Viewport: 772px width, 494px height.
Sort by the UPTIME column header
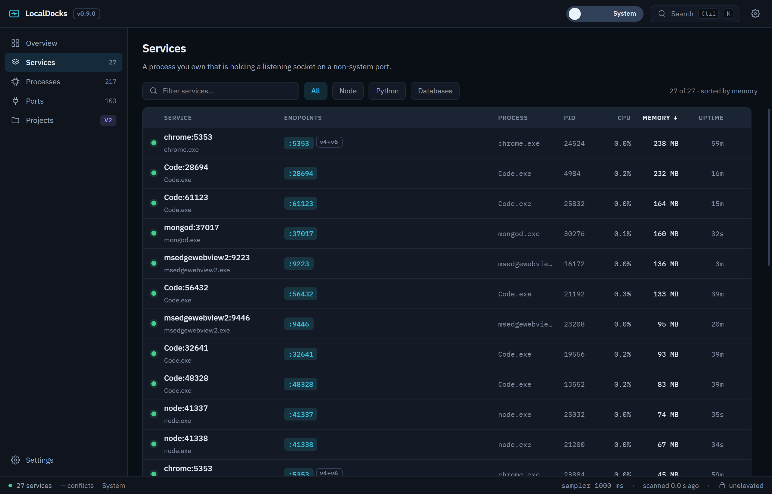(711, 118)
